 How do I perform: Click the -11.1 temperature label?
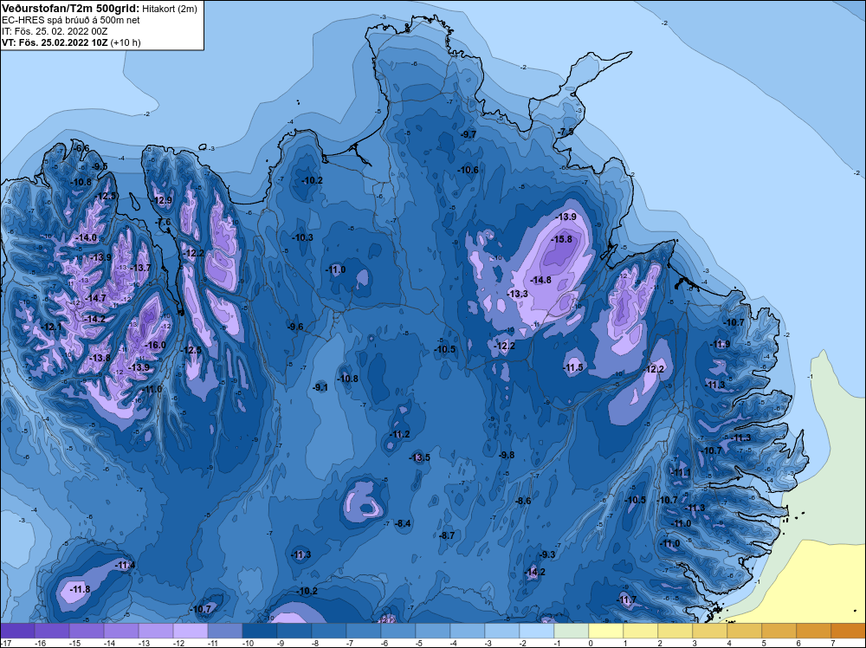click(x=680, y=472)
